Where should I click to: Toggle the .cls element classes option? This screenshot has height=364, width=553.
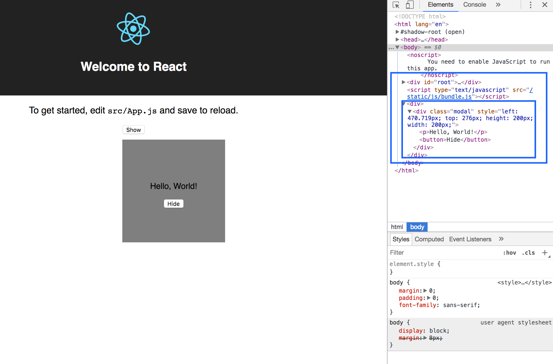click(528, 253)
